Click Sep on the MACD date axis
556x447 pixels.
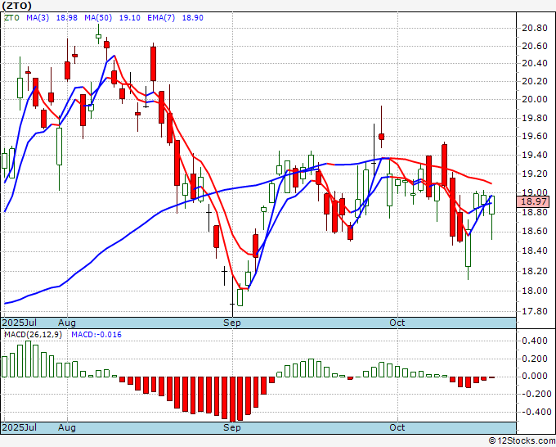(232, 427)
